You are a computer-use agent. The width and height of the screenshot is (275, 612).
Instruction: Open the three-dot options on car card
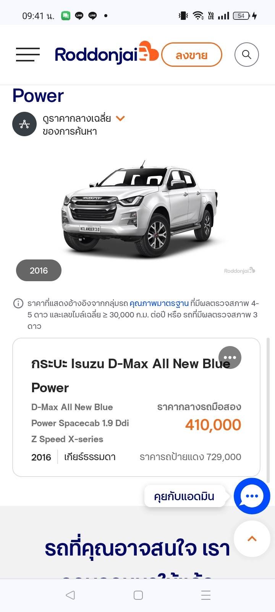click(230, 358)
